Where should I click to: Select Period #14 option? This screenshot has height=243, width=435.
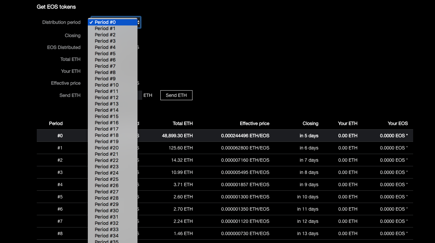[113, 110]
